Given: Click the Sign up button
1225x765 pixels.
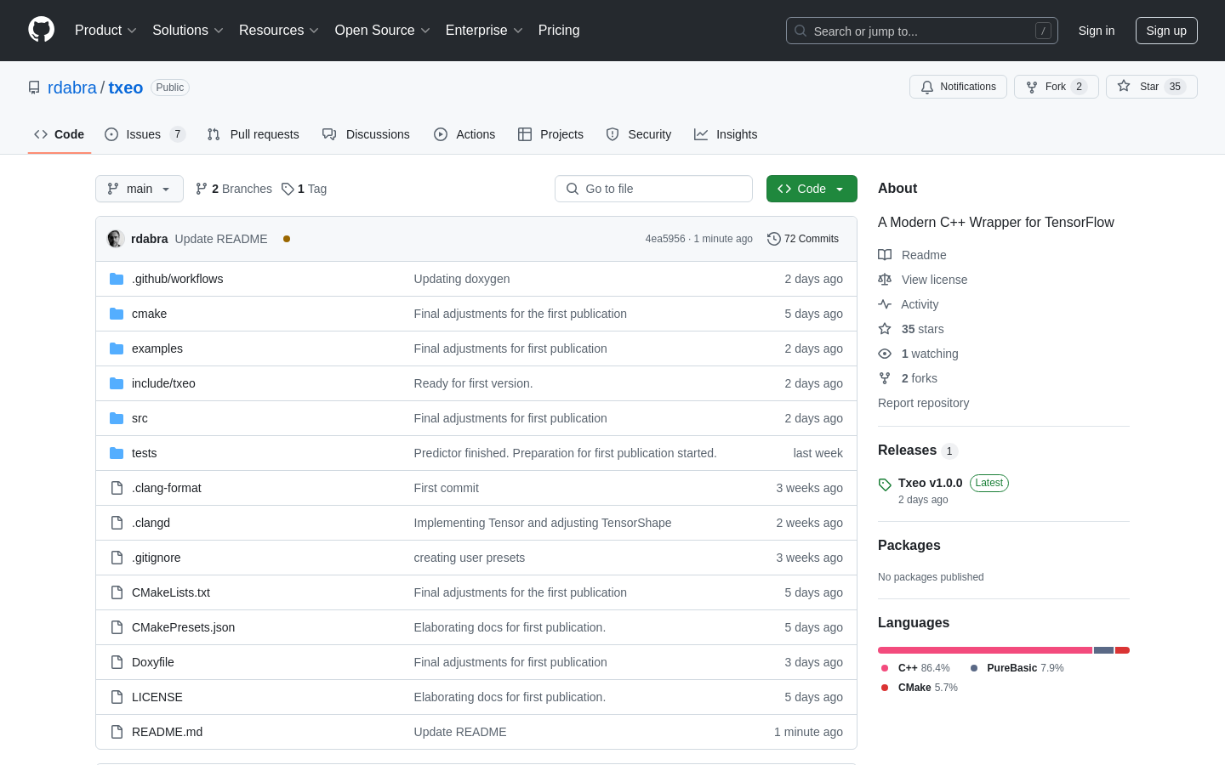Looking at the screenshot, I should coord(1166,31).
